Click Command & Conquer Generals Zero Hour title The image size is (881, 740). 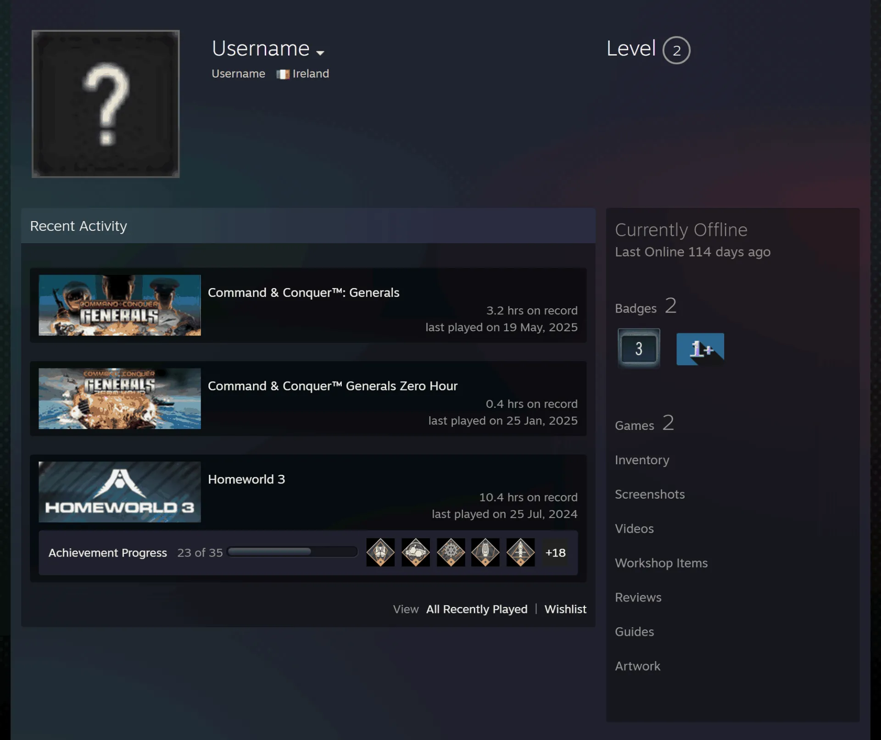pos(333,386)
